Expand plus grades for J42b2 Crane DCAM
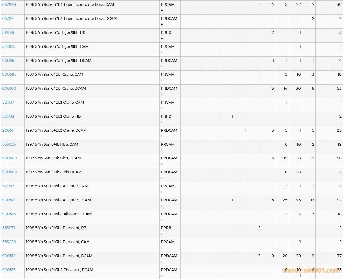 [162, 136]
